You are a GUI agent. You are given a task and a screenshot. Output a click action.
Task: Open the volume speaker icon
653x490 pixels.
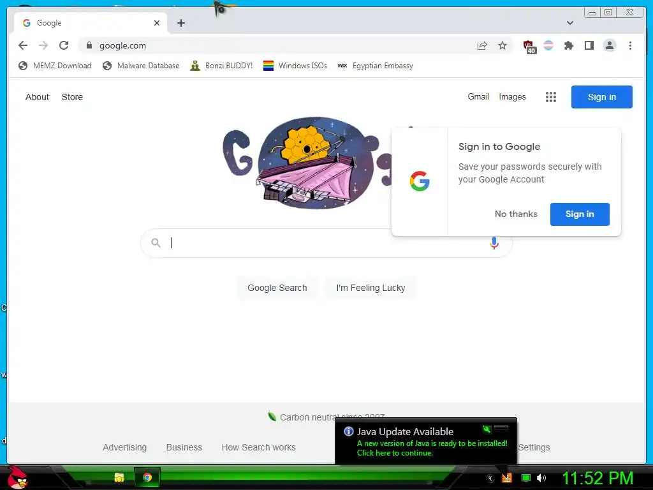[541, 478]
